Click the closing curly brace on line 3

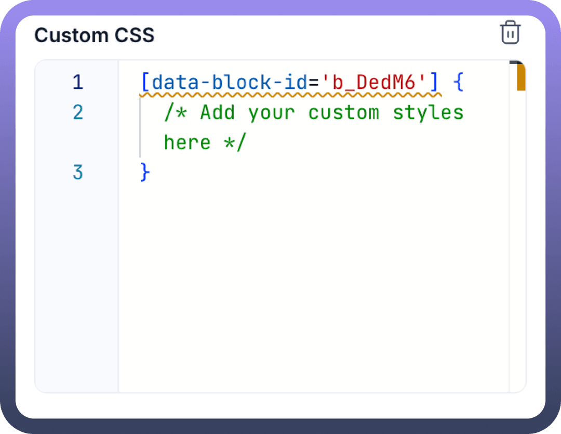point(145,172)
